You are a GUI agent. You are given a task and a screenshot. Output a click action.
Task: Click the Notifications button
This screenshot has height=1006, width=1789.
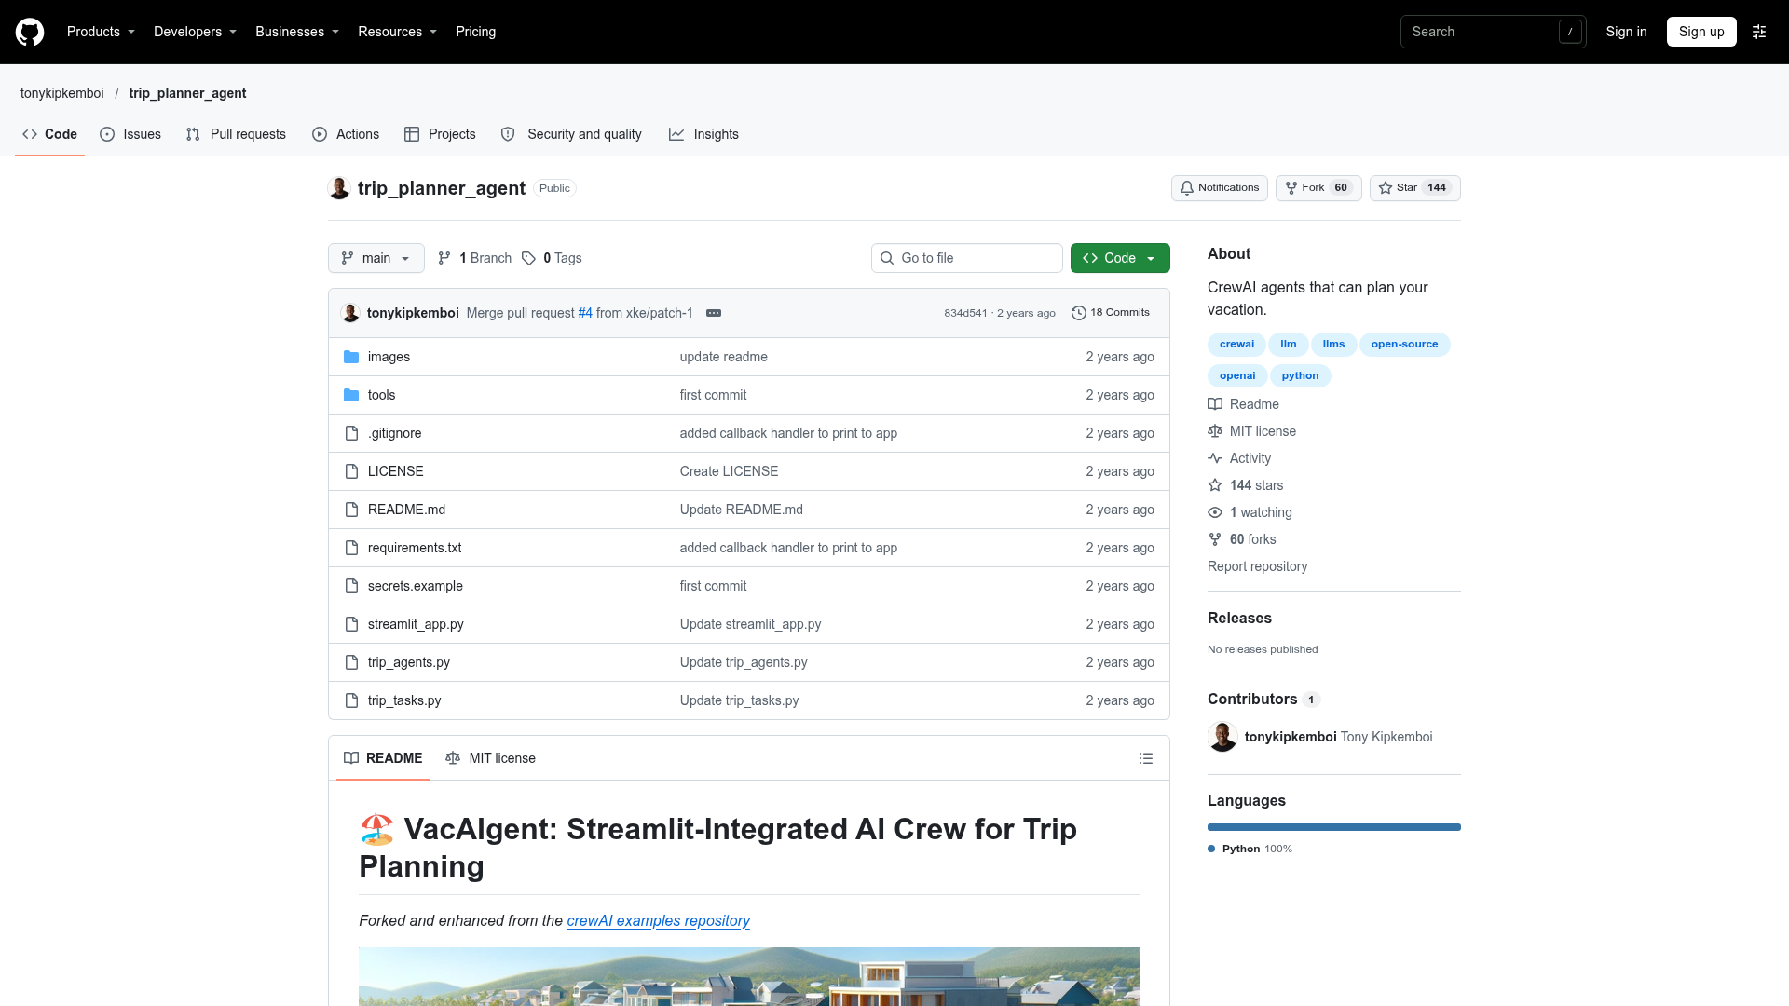tap(1219, 188)
